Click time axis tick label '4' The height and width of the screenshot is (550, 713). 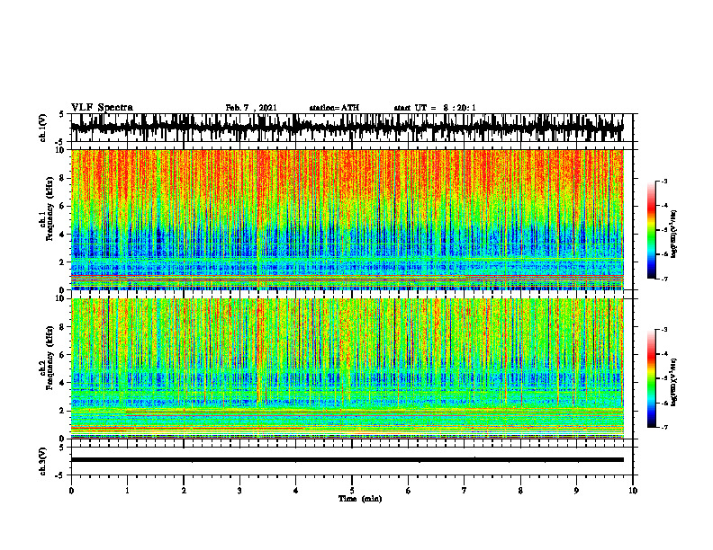coord(296,491)
